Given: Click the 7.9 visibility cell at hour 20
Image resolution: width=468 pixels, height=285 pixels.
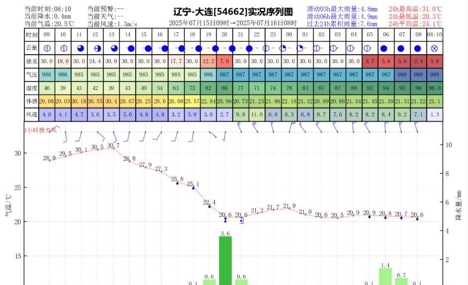Looking at the screenshot, I should (x=224, y=61).
